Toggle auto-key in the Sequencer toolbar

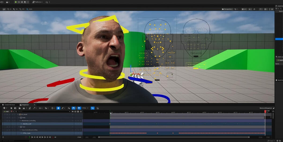58,108
